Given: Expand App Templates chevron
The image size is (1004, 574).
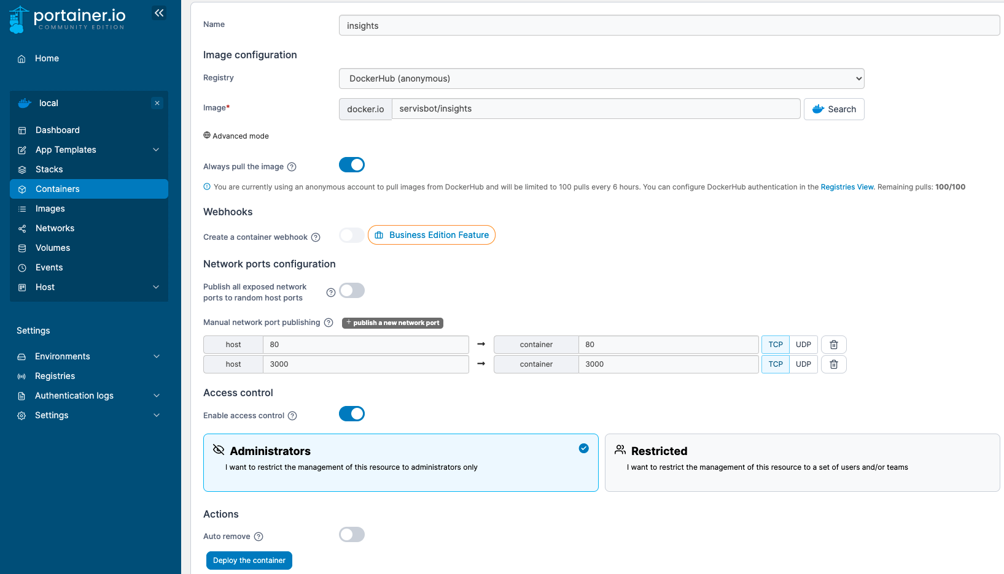Looking at the screenshot, I should [x=156, y=150].
